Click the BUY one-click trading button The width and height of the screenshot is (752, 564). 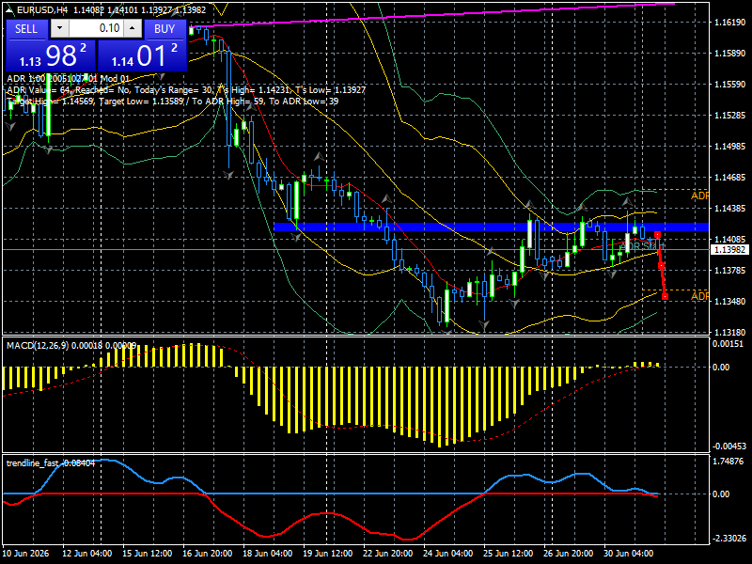tap(164, 29)
